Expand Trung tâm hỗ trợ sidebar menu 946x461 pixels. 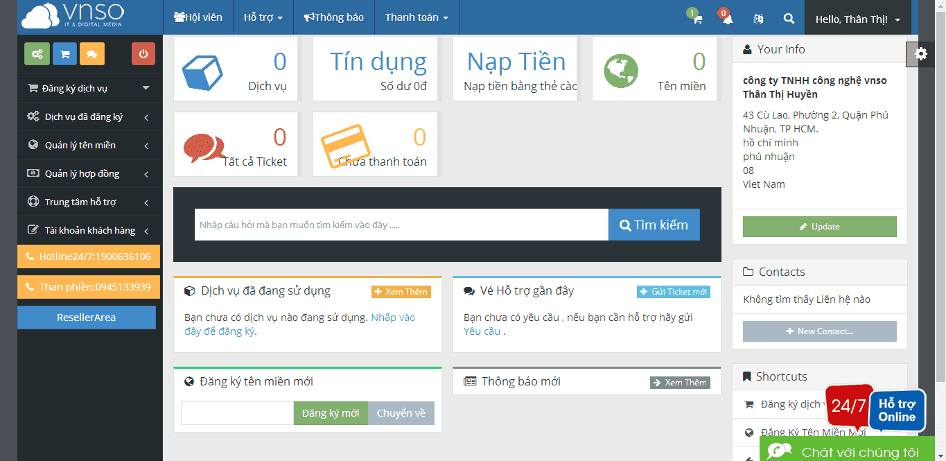[89, 202]
